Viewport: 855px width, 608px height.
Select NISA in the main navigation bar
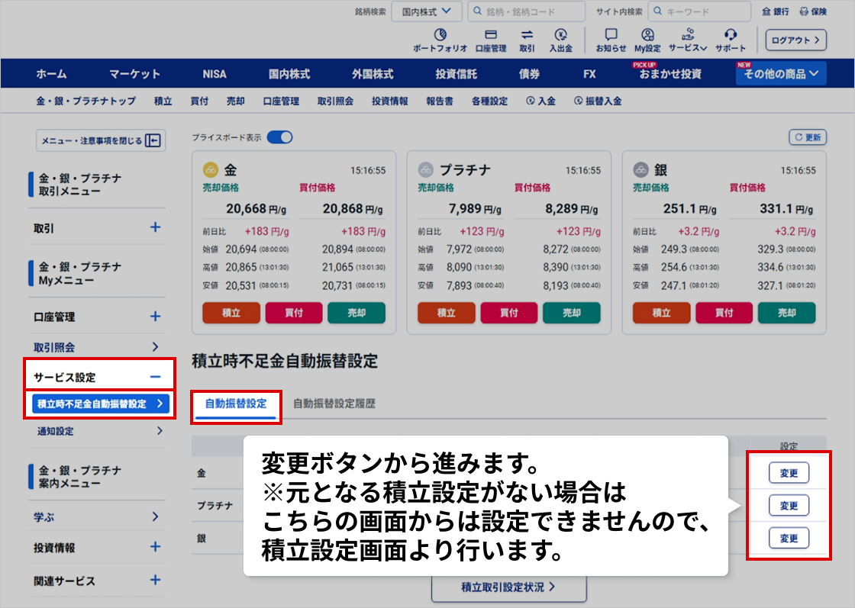point(215,74)
